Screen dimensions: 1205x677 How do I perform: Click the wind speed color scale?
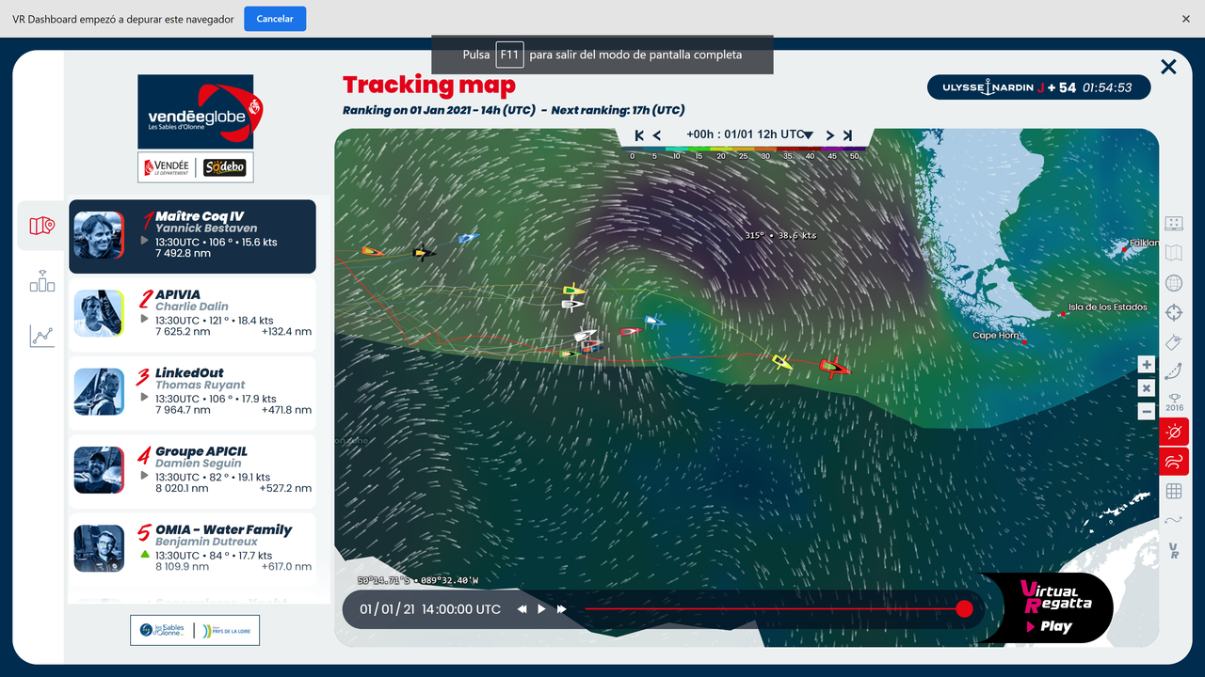pyautogui.click(x=743, y=151)
